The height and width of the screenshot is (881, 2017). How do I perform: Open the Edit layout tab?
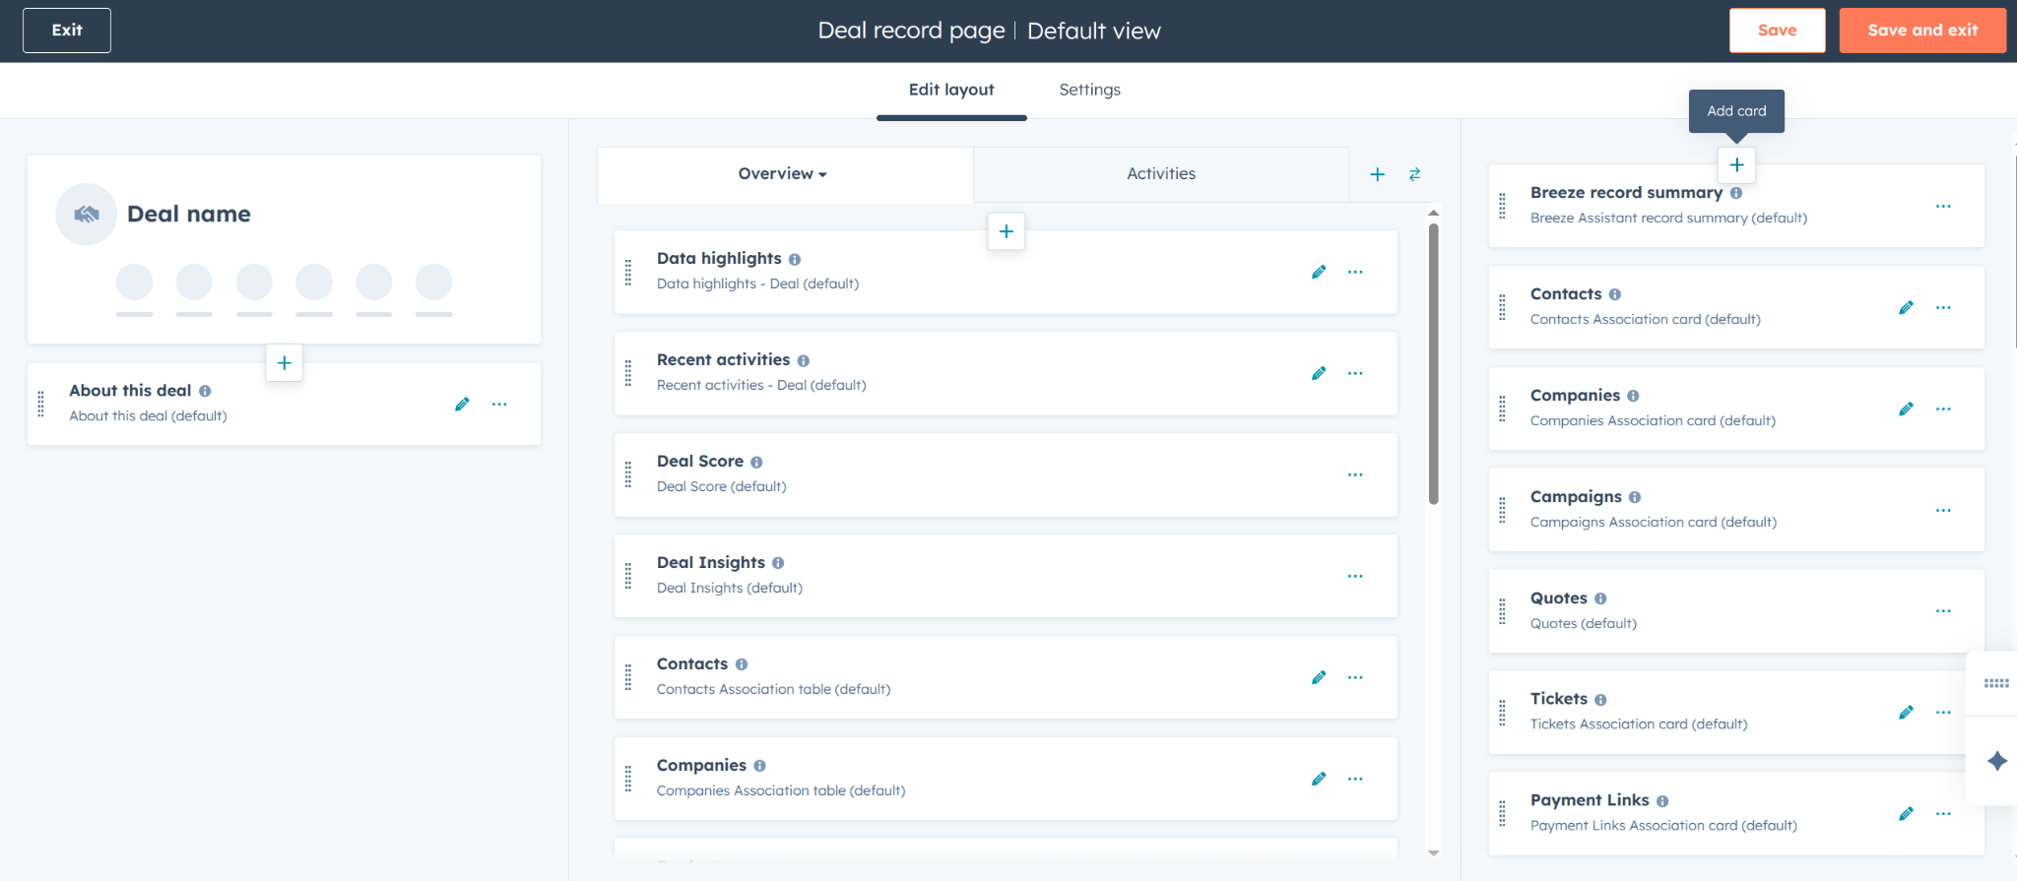(x=951, y=90)
